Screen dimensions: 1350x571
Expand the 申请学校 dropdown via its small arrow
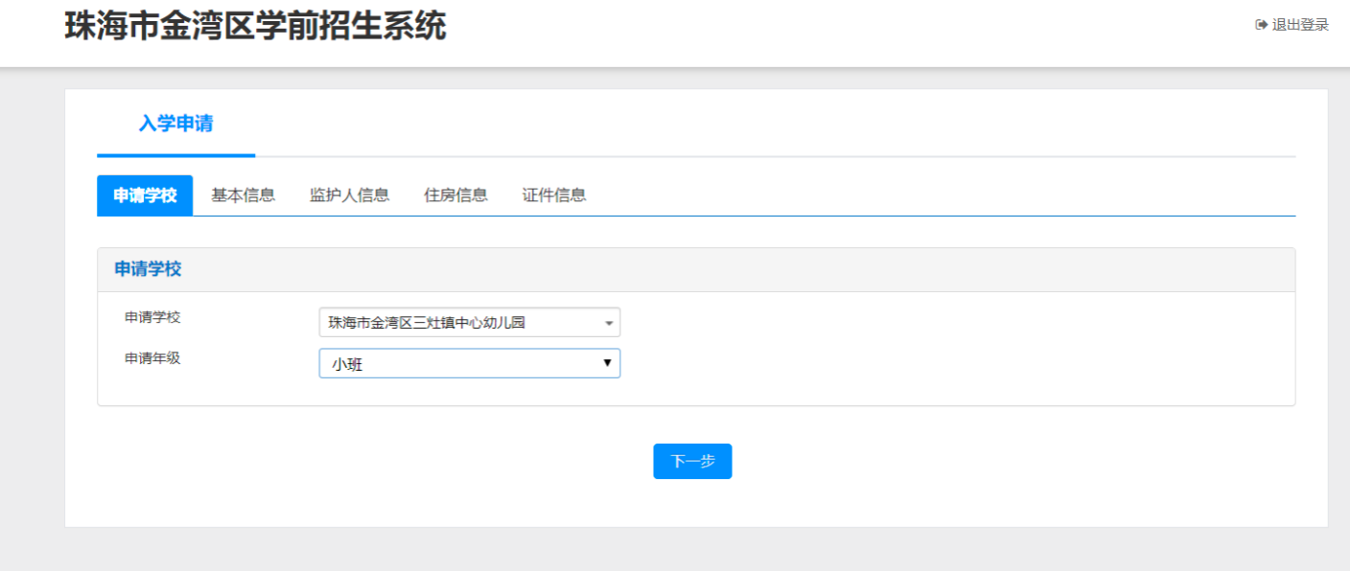pyautogui.click(x=608, y=324)
